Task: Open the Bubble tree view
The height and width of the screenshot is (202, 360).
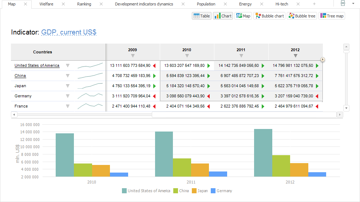Action: point(302,16)
